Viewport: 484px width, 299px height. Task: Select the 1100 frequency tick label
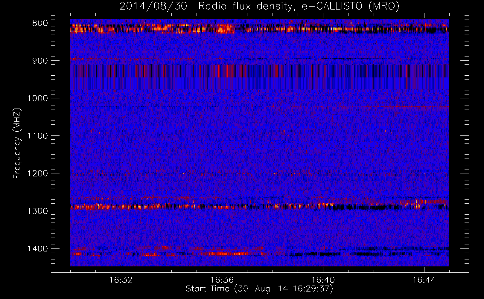click(x=37, y=136)
